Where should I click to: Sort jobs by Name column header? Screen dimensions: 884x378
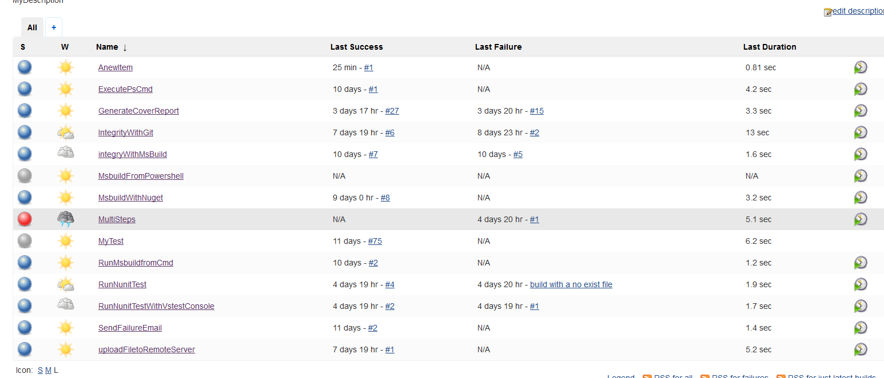(107, 47)
